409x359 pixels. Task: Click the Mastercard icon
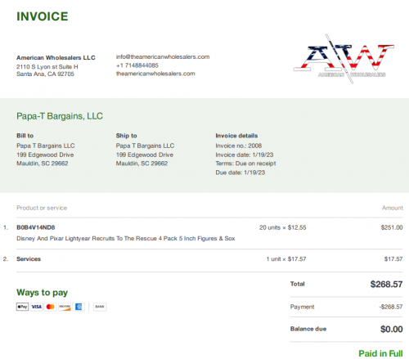point(51,307)
